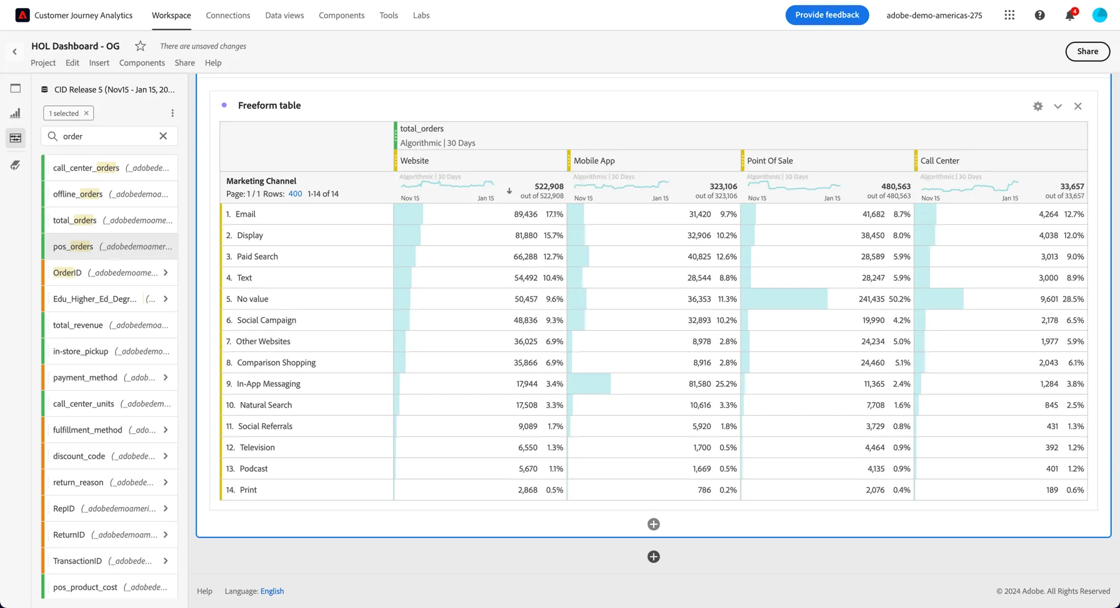Sort by Website column arrow
Image resolution: width=1120 pixels, height=608 pixels.
(509, 191)
